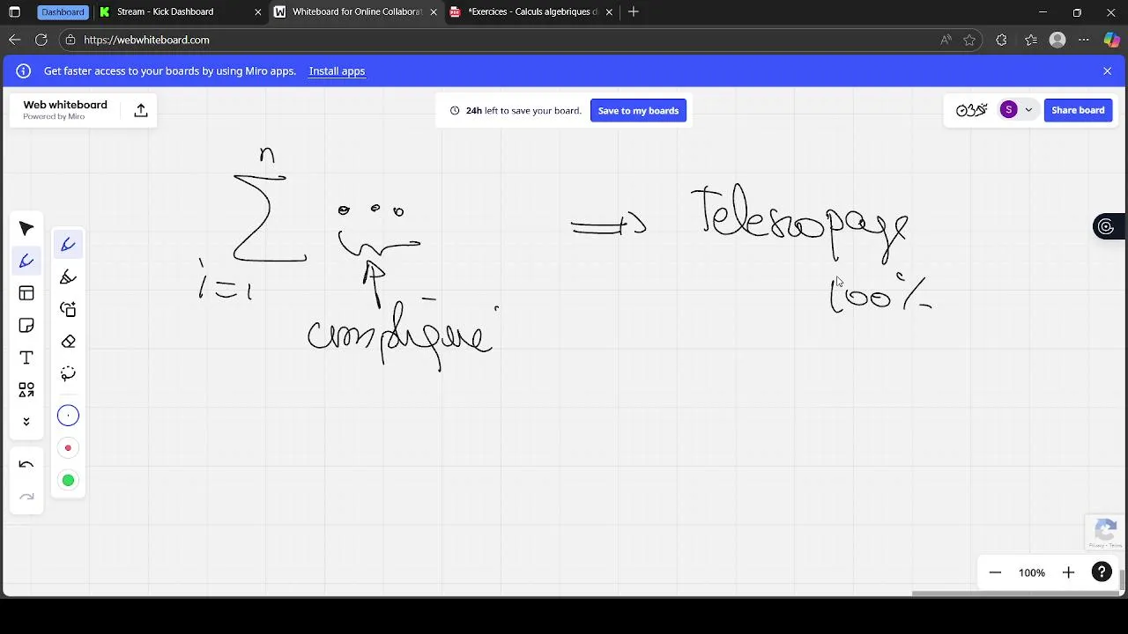This screenshot has height=634, width=1128.
Task: Select the highlighter subtool
Action: pos(68,277)
